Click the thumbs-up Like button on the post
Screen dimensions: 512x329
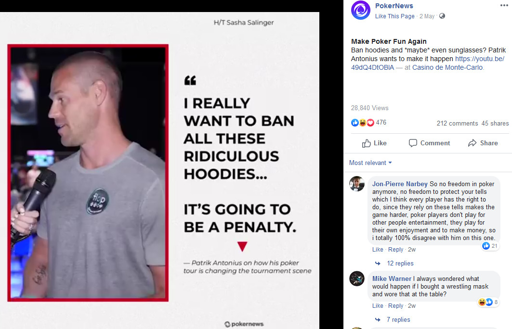coord(374,143)
